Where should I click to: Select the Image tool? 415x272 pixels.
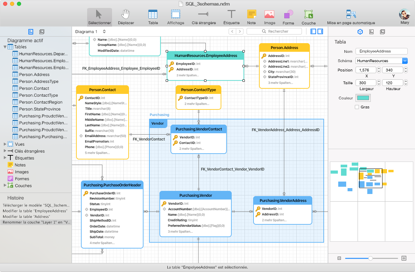270,15
